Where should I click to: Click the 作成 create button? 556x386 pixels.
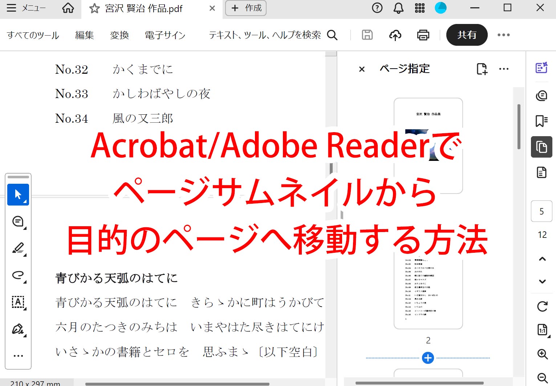246,8
